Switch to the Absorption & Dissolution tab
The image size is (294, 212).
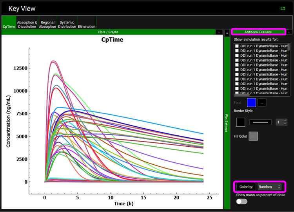(x=27, y=24)
